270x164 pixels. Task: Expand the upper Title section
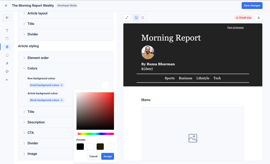(x=65, y=24)
